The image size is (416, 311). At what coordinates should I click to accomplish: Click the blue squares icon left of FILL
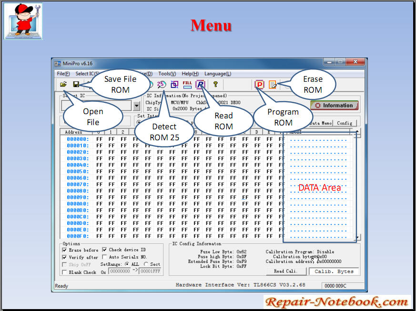(x=174, y=85)
